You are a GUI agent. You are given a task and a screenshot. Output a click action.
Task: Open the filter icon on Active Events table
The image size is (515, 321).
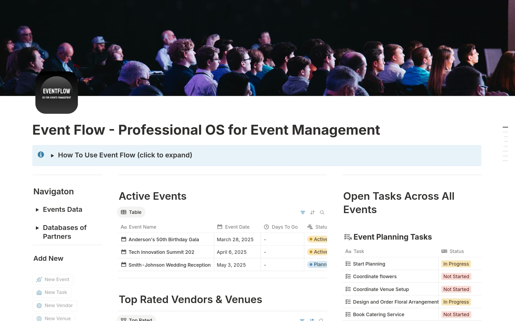303,212
